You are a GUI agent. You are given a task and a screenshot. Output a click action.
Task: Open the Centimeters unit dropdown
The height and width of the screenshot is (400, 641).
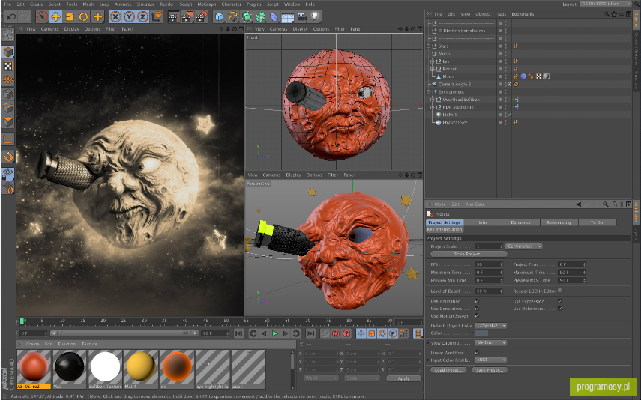click(524, 246)
